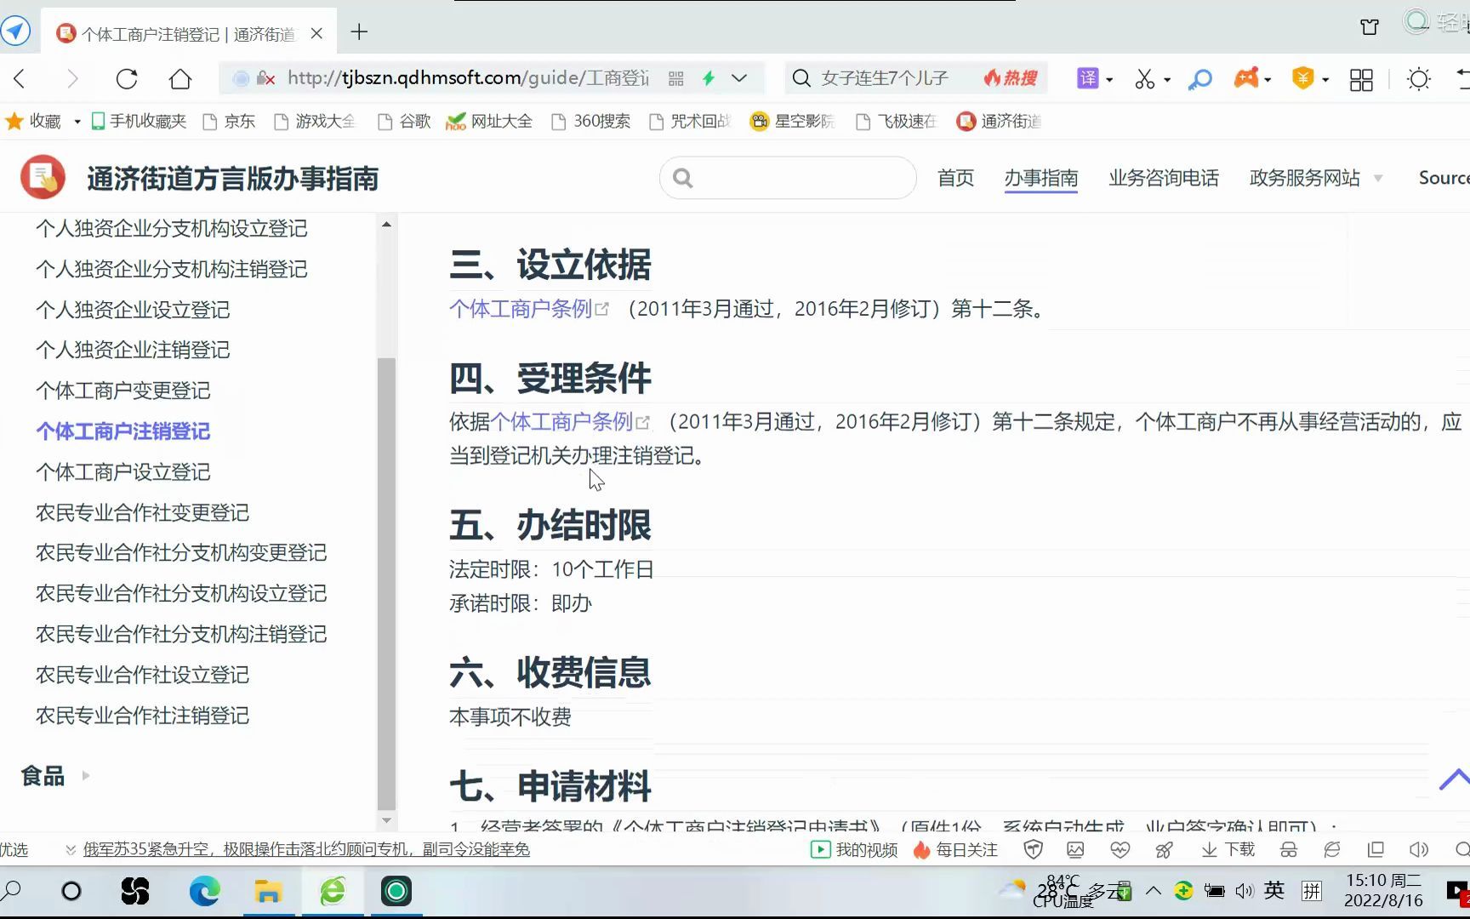Open the news headline 俄军苏35紧急升空
Screen dimensions: 1470x919
click(x=306, y=849)
